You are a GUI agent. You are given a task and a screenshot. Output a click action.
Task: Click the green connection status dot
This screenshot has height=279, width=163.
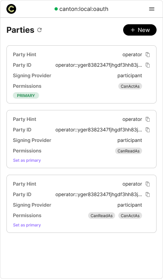[56, 9]
